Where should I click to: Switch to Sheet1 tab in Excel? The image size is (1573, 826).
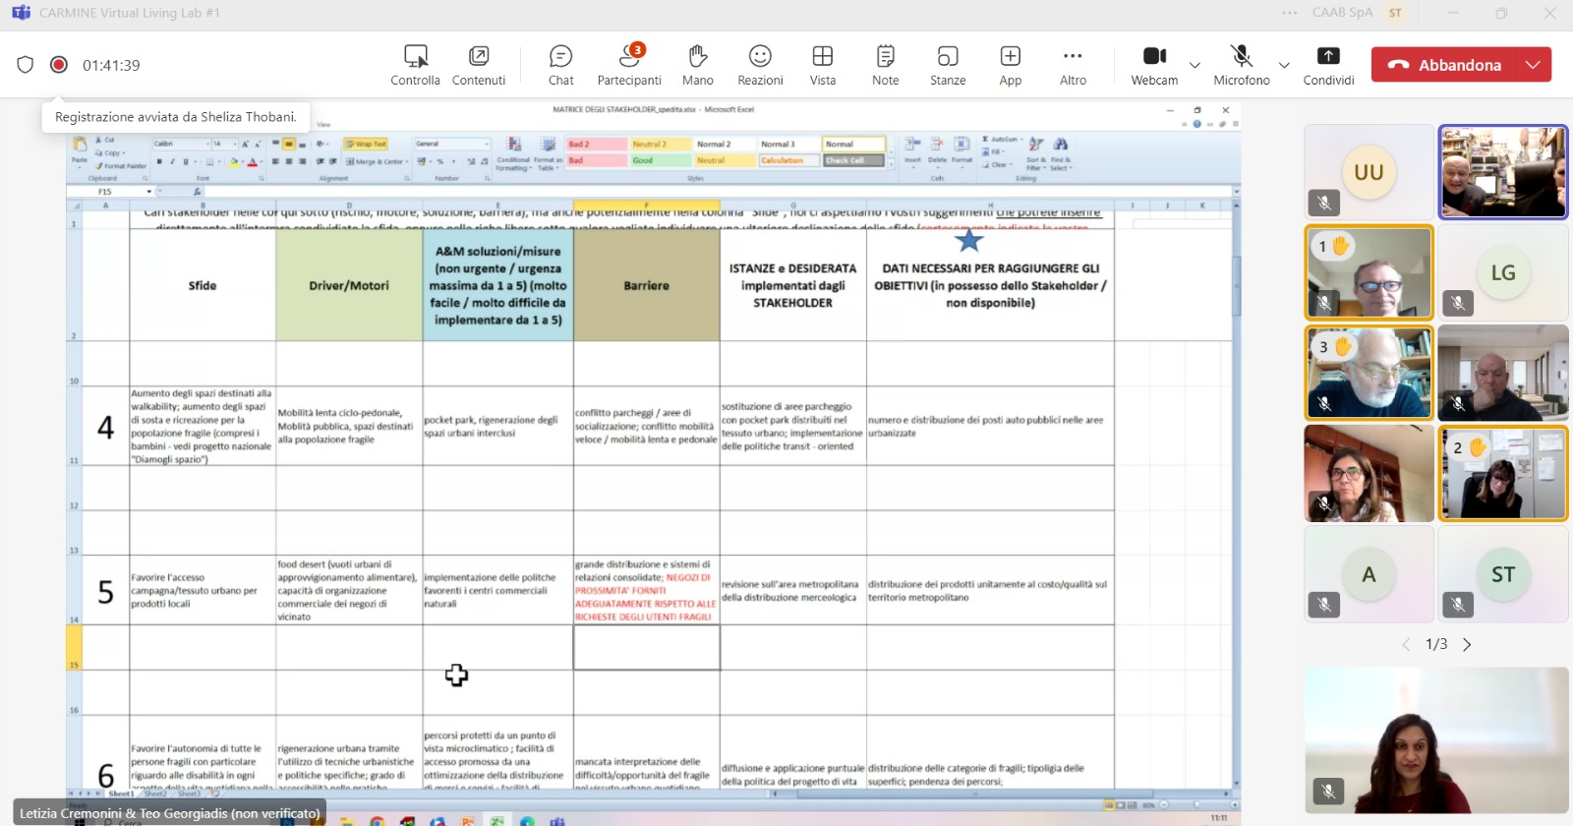point(120,794)
